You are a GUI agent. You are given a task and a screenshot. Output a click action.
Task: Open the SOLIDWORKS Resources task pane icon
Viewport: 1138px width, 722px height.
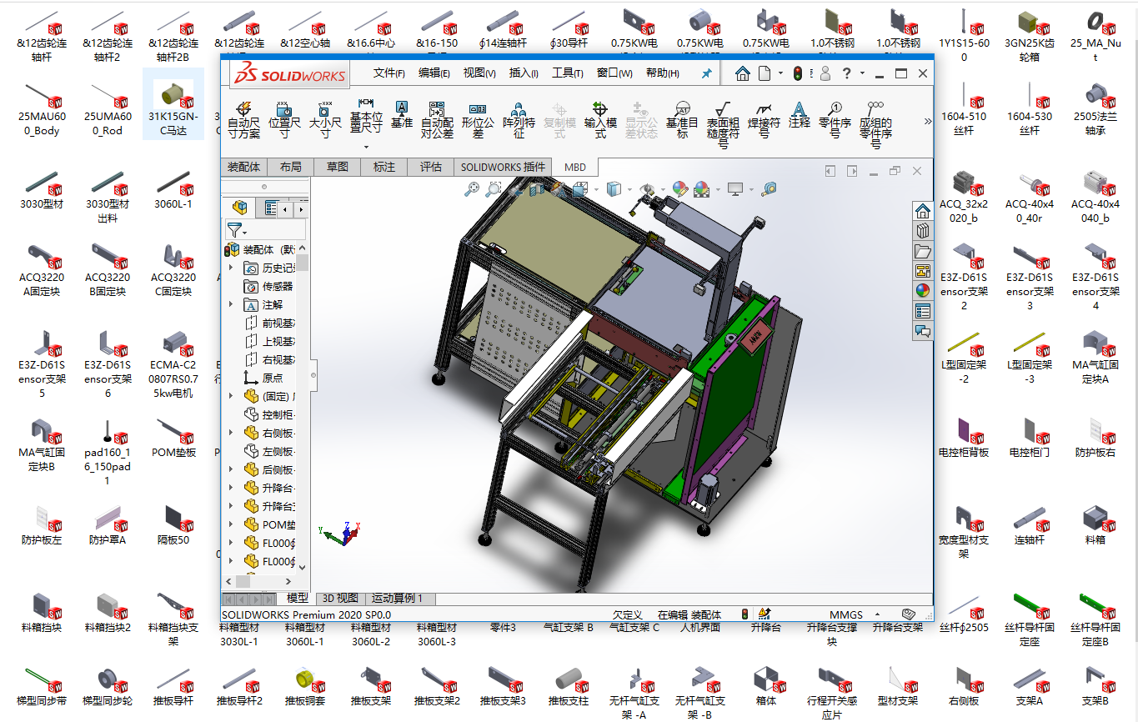click(x=922, y=211)
